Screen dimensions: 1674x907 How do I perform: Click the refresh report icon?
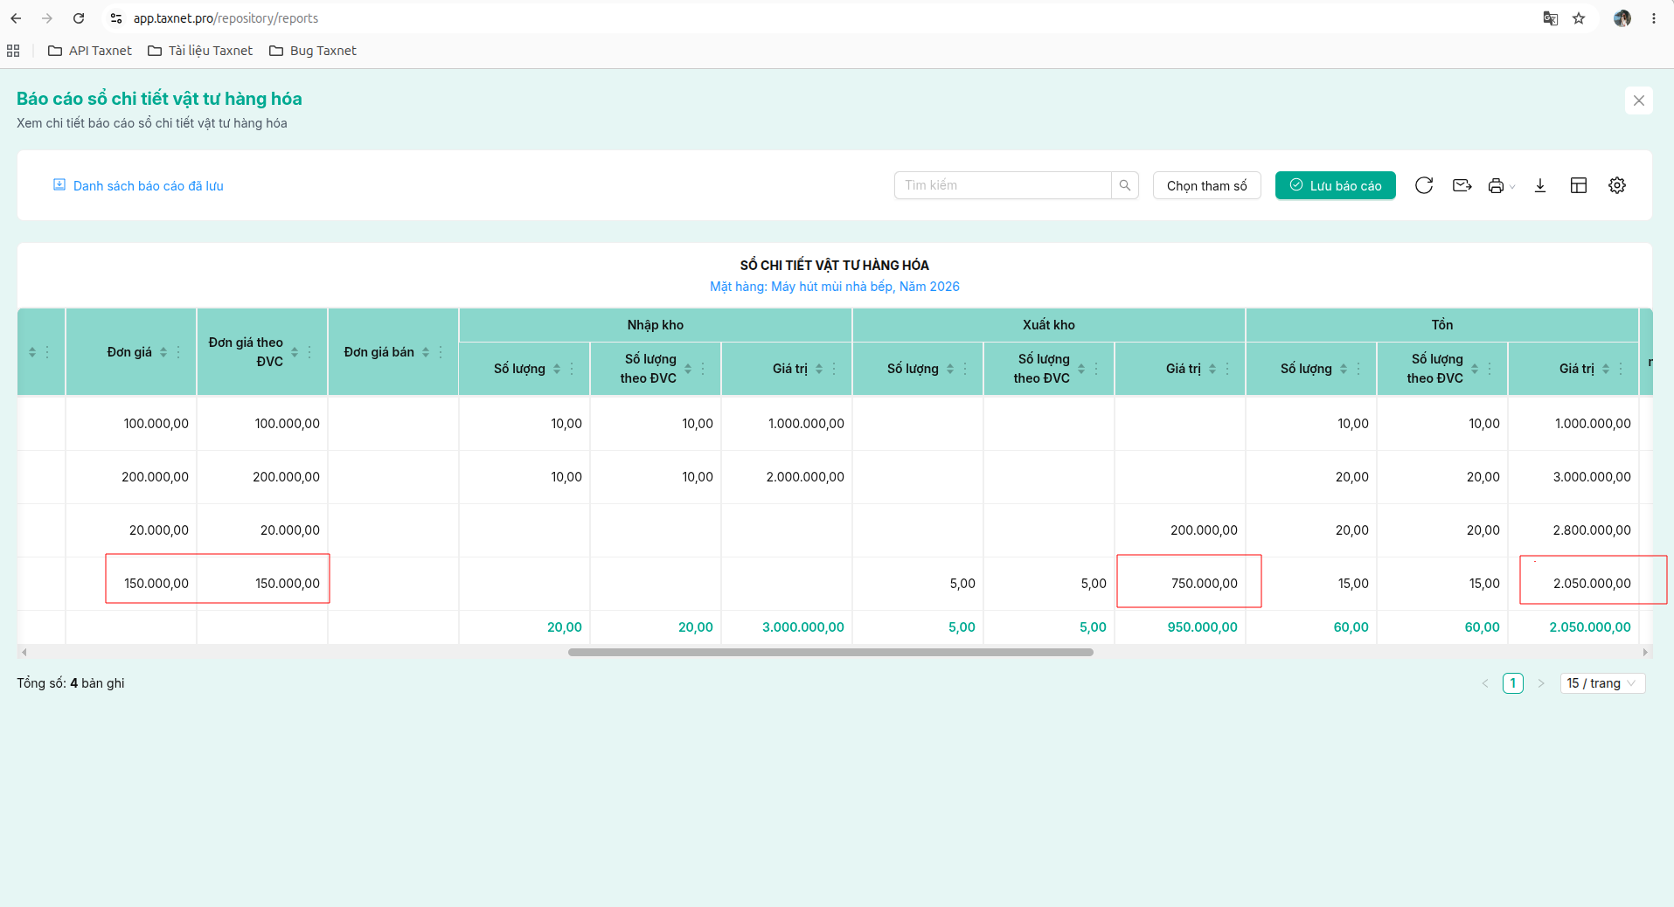click(1424, 185)
